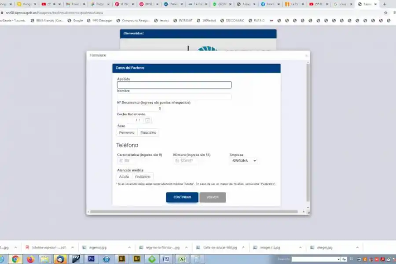396x264 pixels.
Task: Launch Adobe Illustrator from taskbar
Action: 122,259
